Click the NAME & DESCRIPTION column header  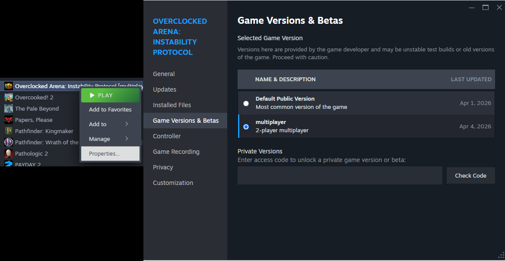click(x=286, y=79)
